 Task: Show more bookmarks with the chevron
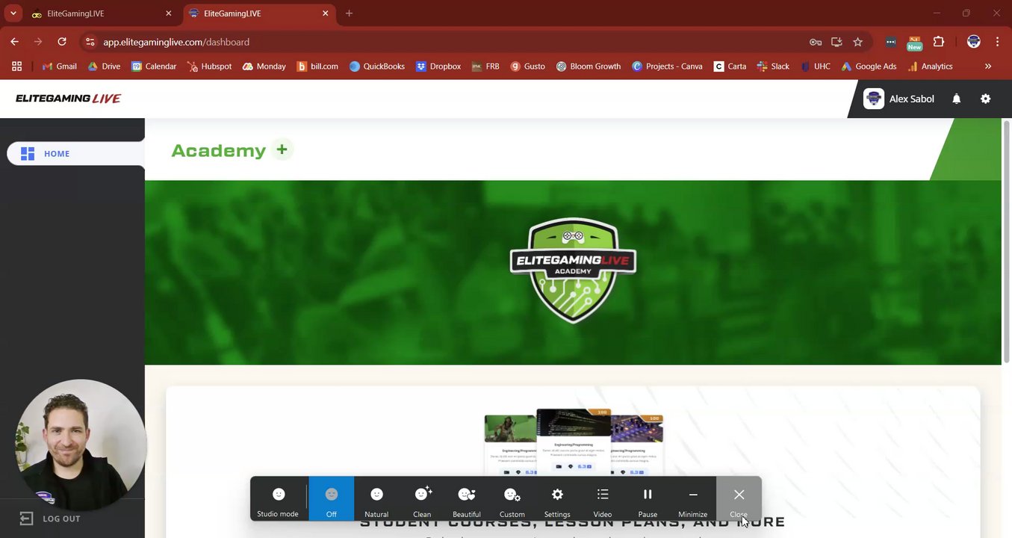tap(988, 67)
